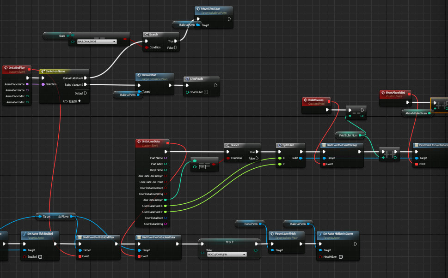The width and height of the screenshot is (448, 278).
Task: Select the Revive Start node header
Action: (154, 77)
